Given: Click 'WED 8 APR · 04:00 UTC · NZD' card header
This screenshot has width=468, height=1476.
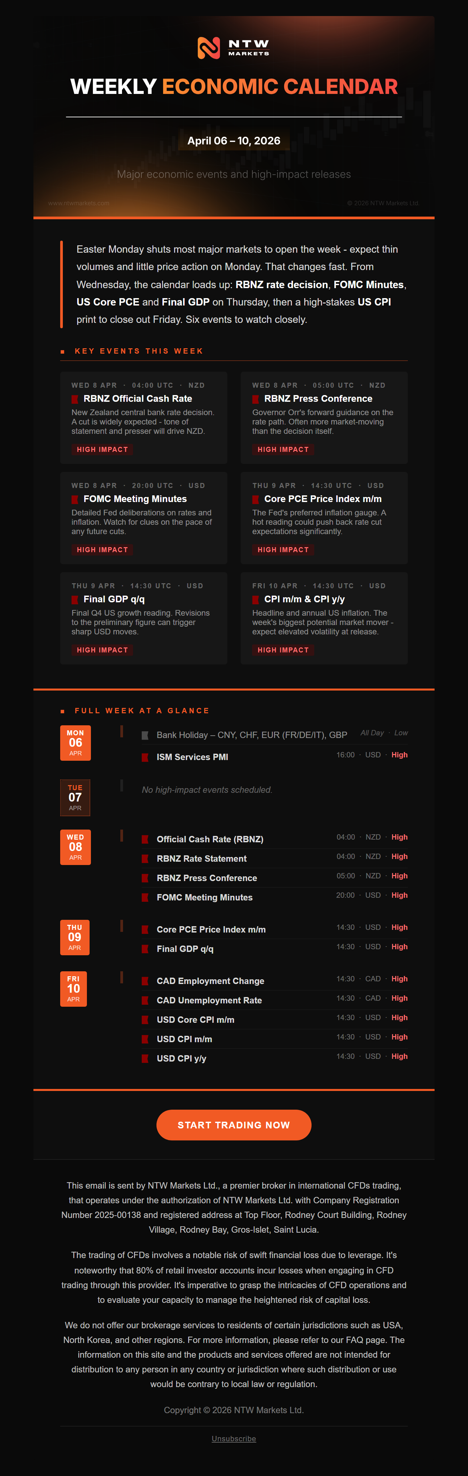Looking at the screenshot, I should 138,386.
